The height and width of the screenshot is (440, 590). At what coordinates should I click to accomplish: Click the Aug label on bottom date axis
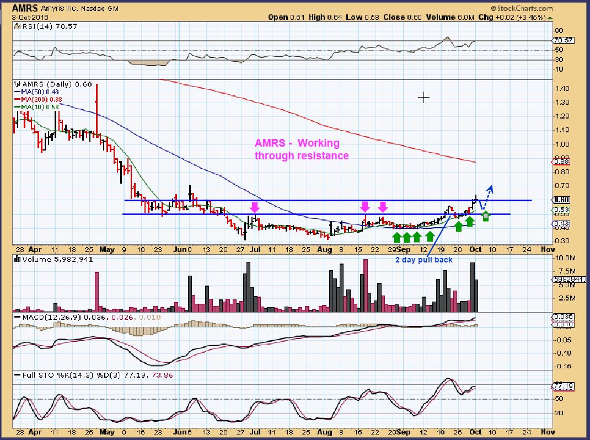click(324, 432)
